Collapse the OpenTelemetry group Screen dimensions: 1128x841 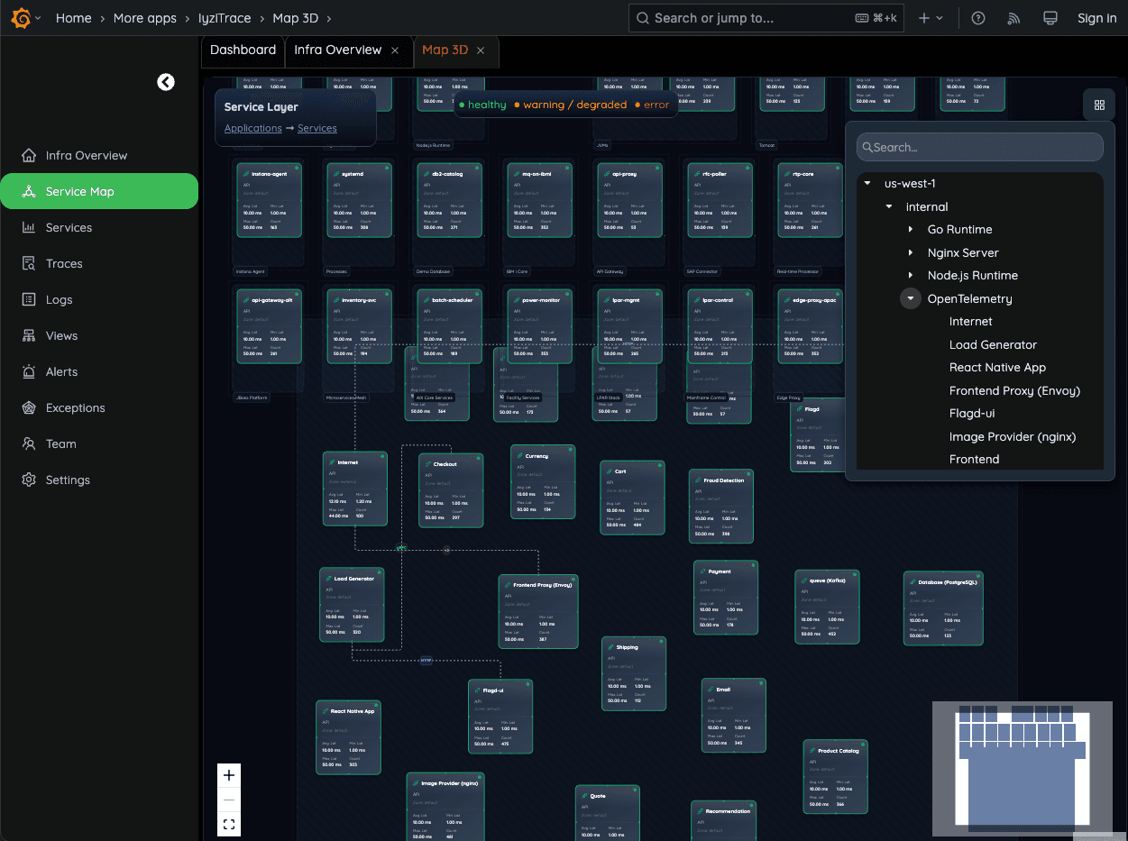(910, 298)
